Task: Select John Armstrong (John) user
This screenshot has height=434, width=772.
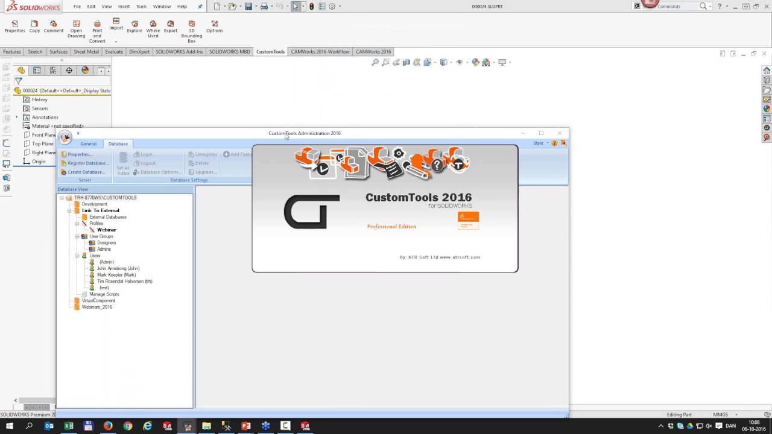Action: pyautogui.click(x=118, y=268)
